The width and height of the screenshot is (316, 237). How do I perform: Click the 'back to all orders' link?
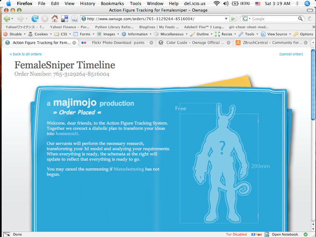[27, 54]
